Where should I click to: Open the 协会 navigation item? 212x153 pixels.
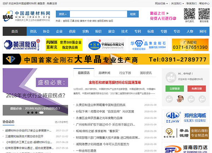46,32
